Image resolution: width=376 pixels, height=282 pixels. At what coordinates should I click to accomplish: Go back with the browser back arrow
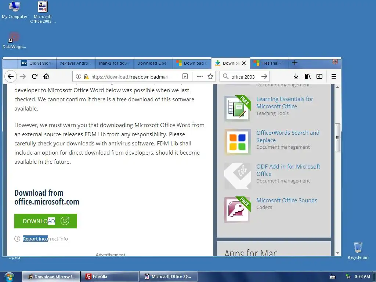11,76
